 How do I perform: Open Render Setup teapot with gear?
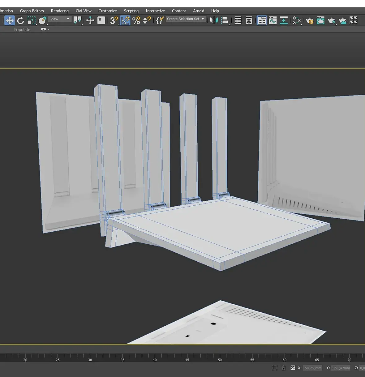(x=309, y=21)
